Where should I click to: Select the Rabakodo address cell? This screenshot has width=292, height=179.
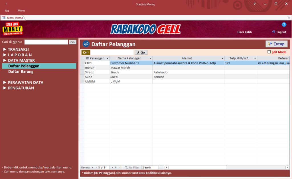tap(188, 72)
